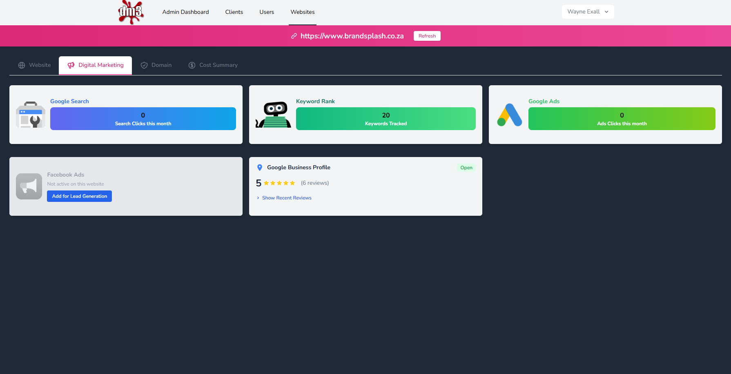Open the Wayne Exall user dropdown
731x374 pixels.
click(x=588, y=12)
